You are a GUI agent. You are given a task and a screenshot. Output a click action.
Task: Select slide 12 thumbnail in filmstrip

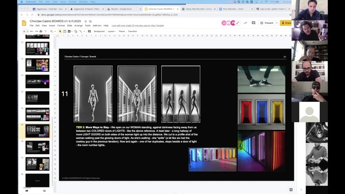[x=37, y=48]
